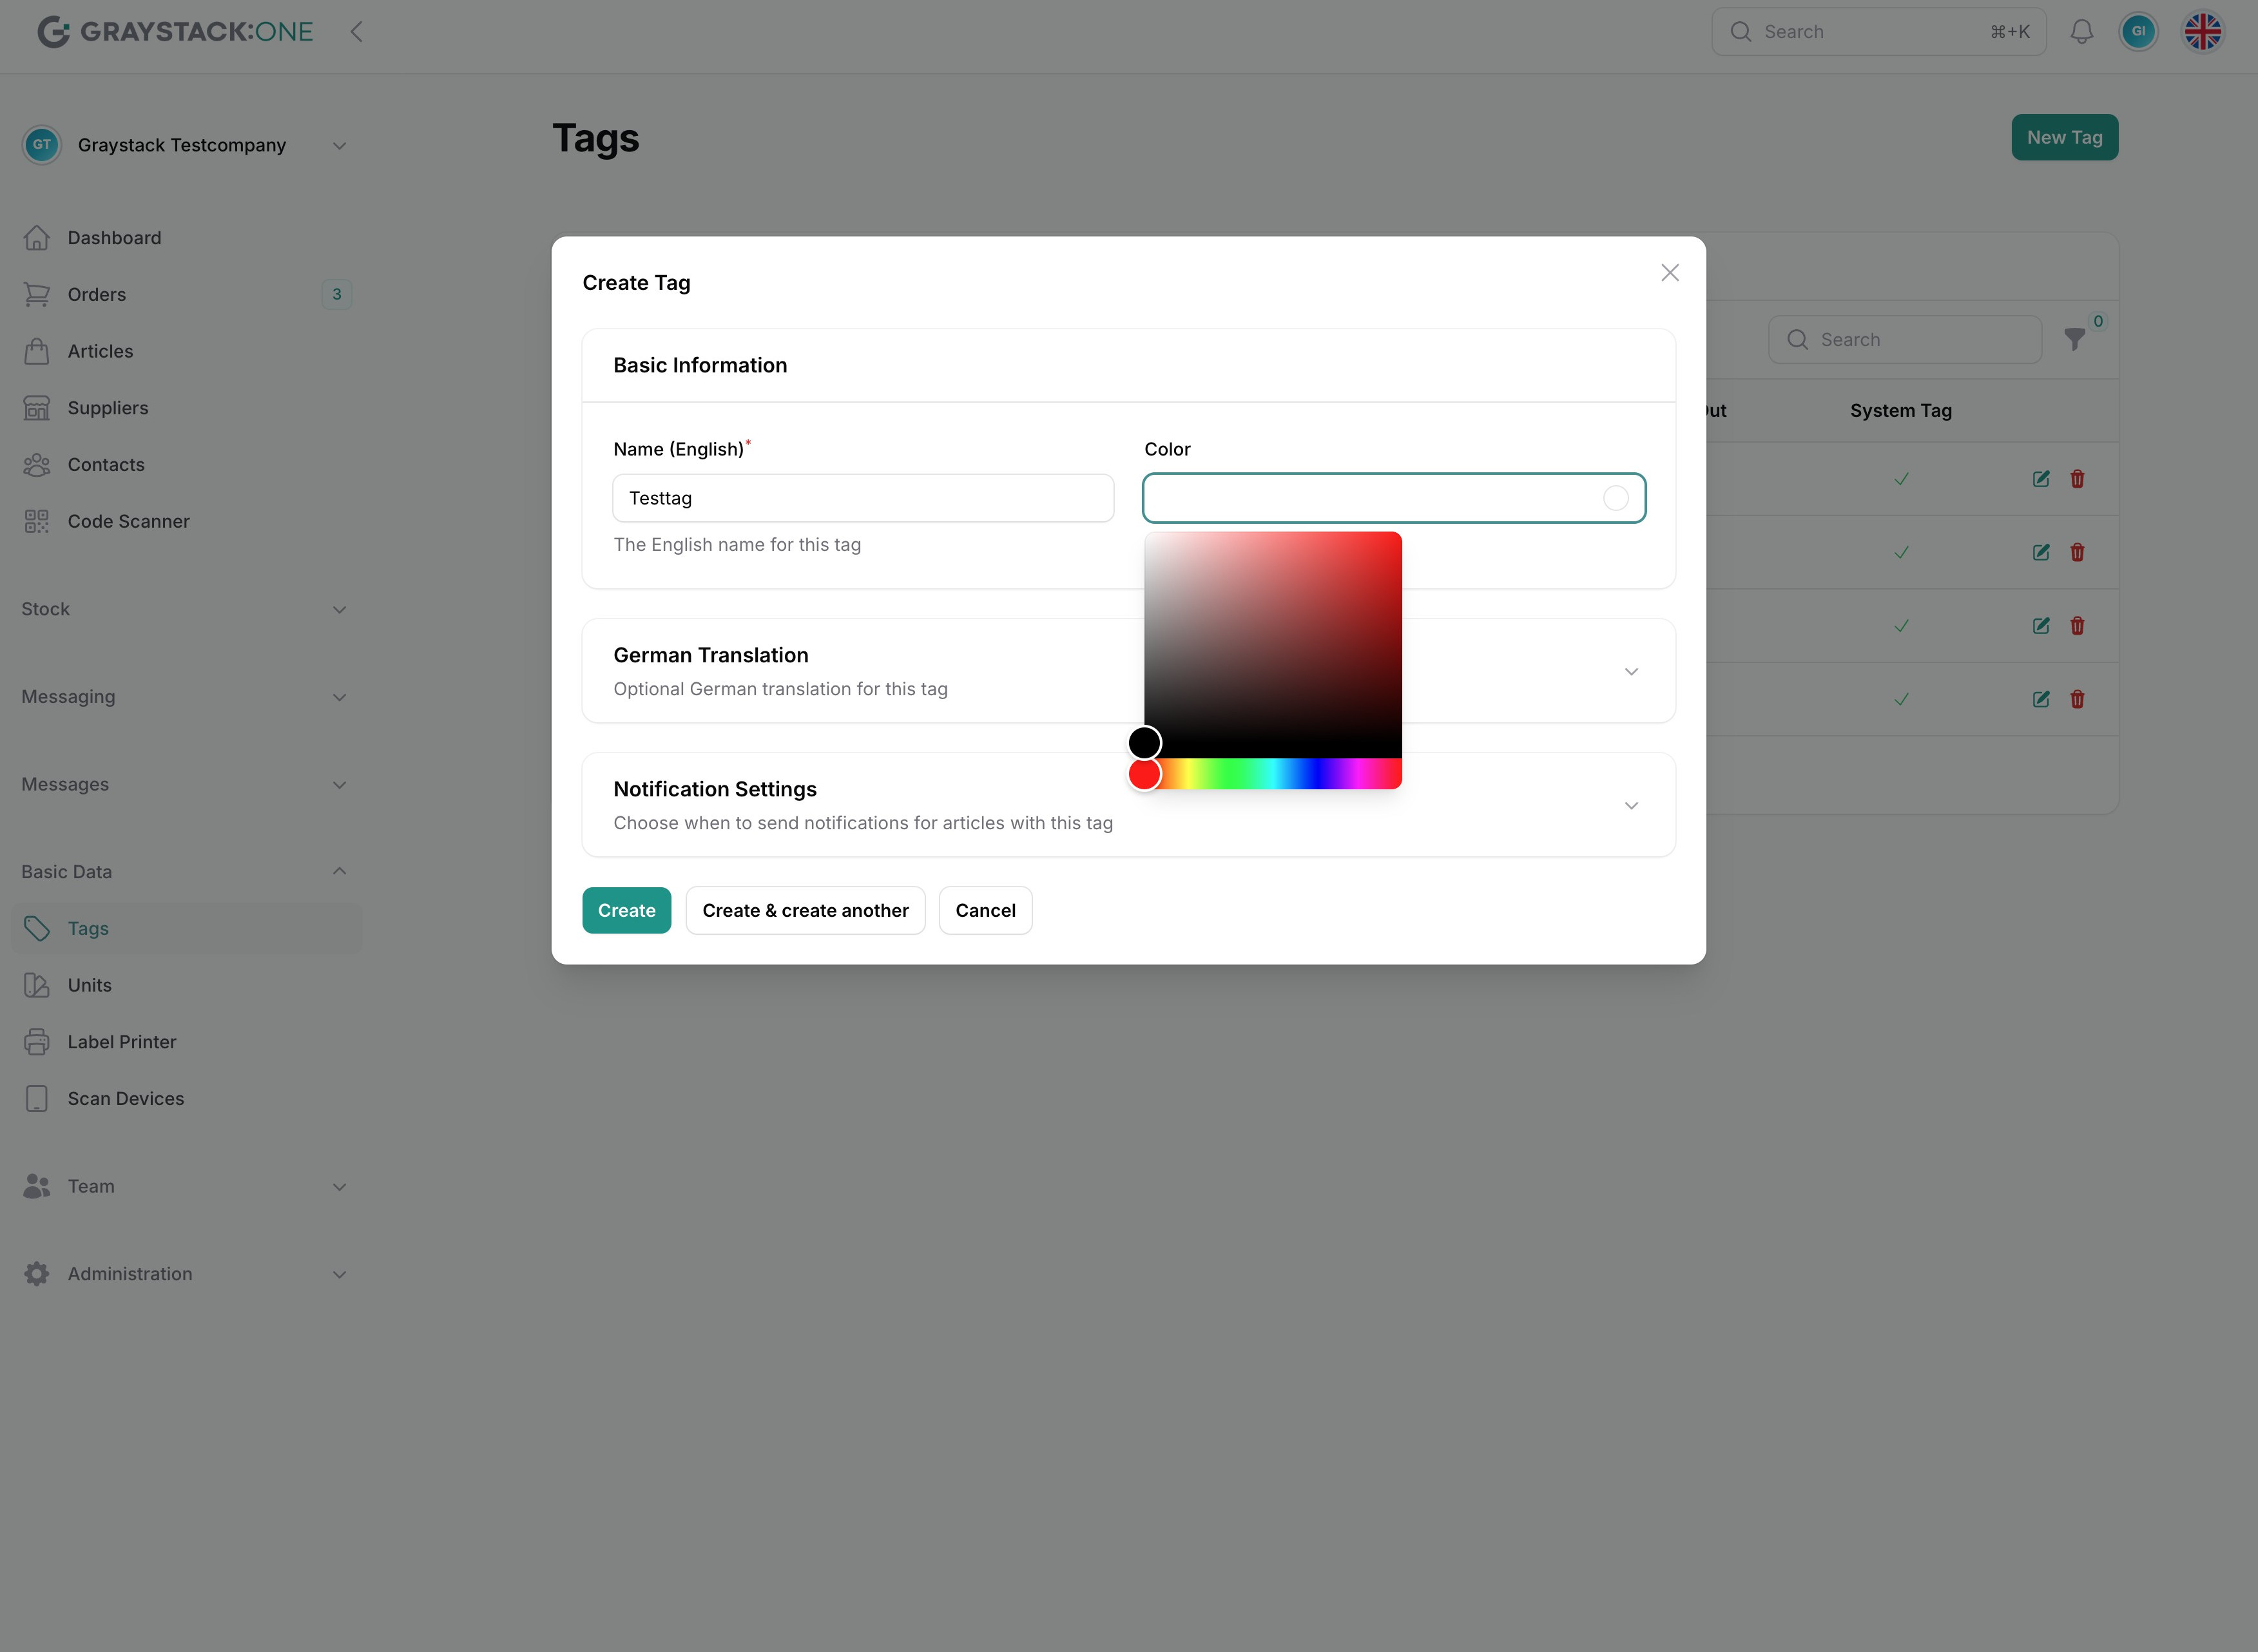Expand the German Translation section
This screenshot has width=2258, height=1652.
tap(1631, 671)
